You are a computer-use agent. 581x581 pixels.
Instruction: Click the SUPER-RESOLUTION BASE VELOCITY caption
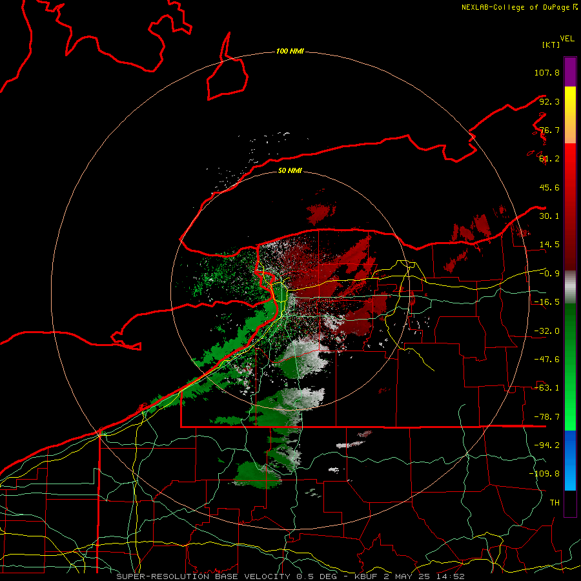pos(290,576)
